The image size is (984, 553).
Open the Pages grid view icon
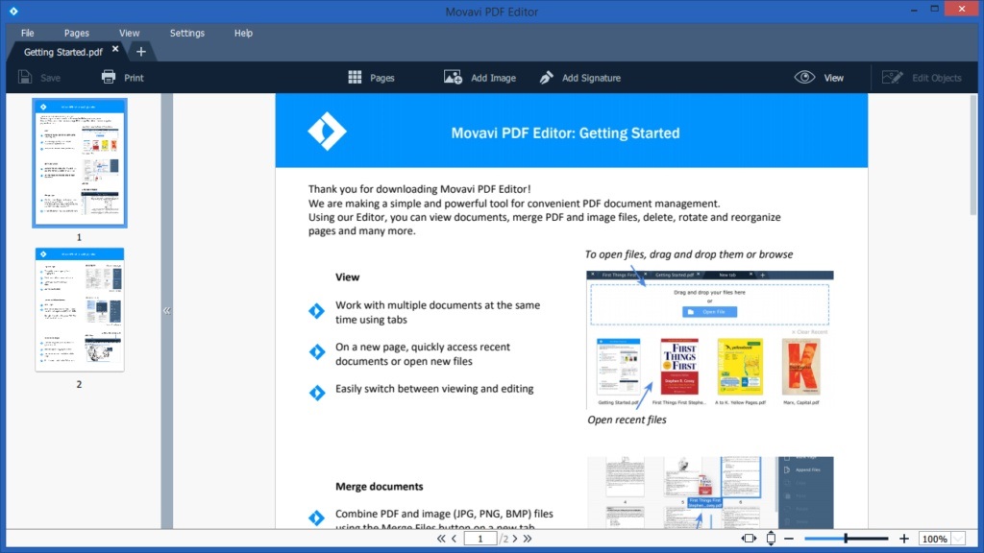pyautogui.click(x=355, y=77)
